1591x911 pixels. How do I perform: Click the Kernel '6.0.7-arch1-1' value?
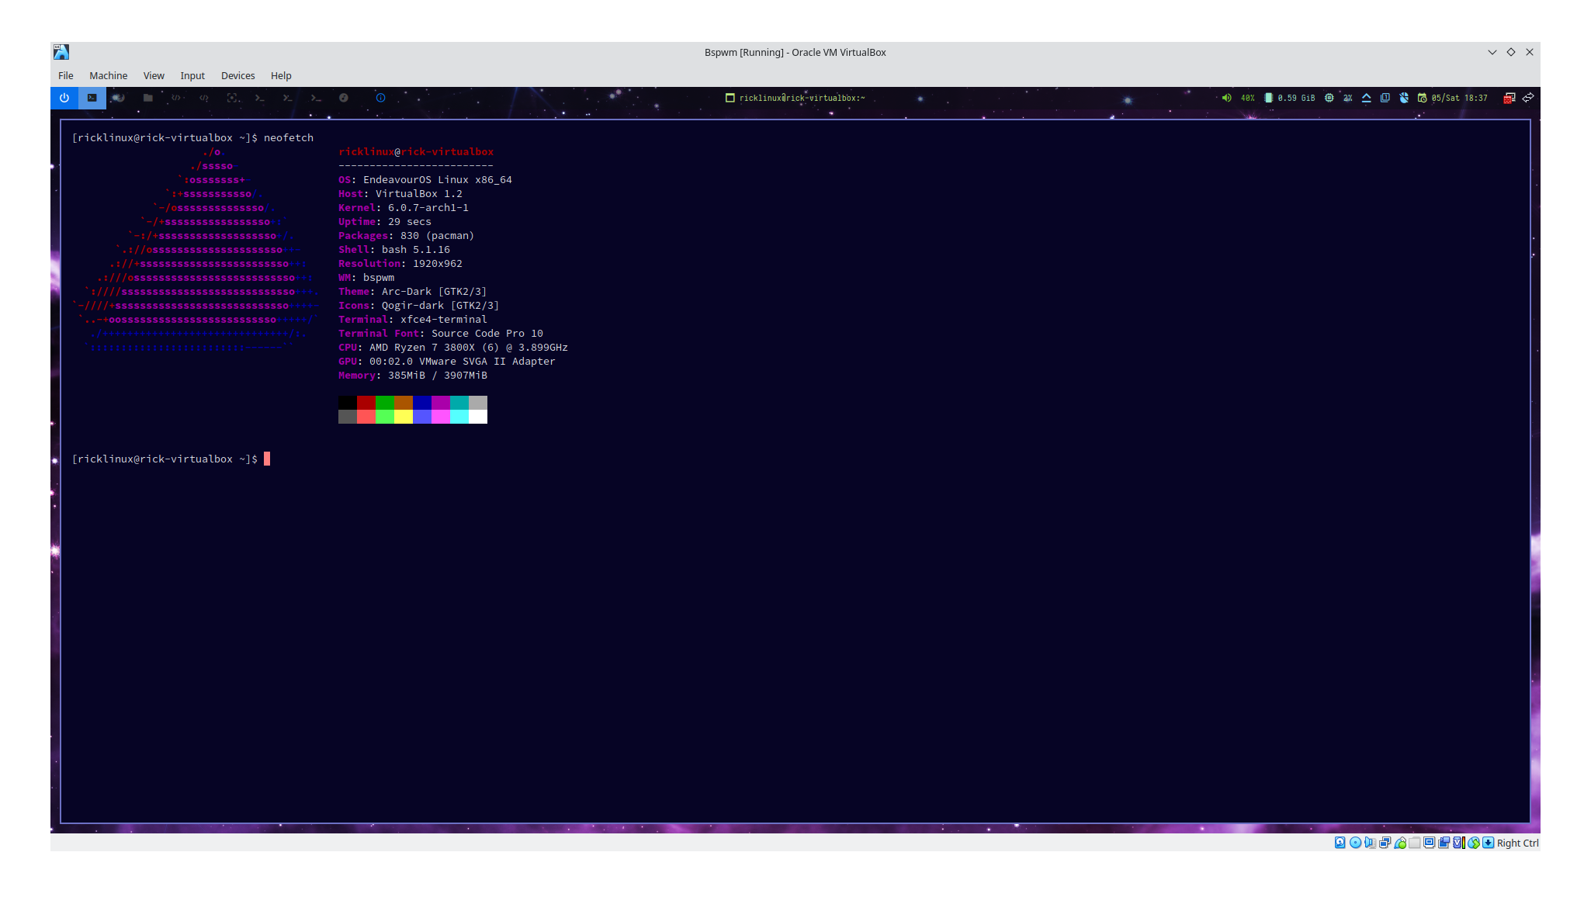[x=428, y=207]
